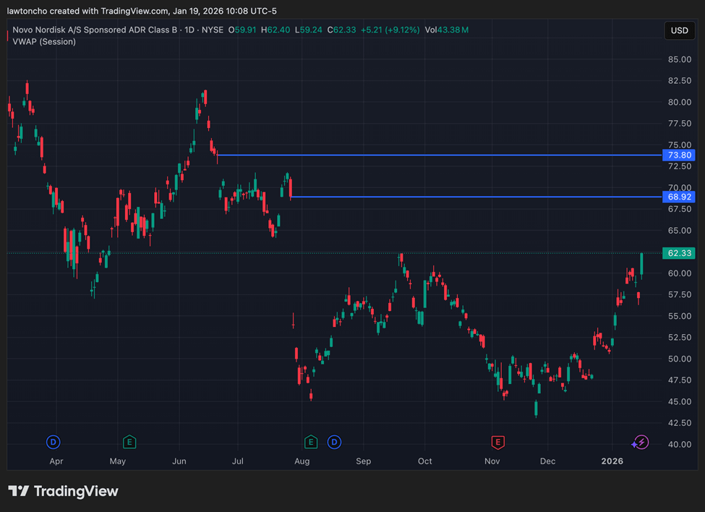Click the open value O59.91
The width and height of the screenshot is (705, 512).
point(242,30)
